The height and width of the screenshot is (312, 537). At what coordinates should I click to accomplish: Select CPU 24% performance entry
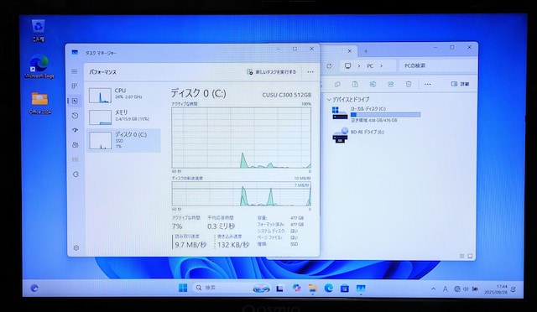pyautogui.click(x=123, y=95)
